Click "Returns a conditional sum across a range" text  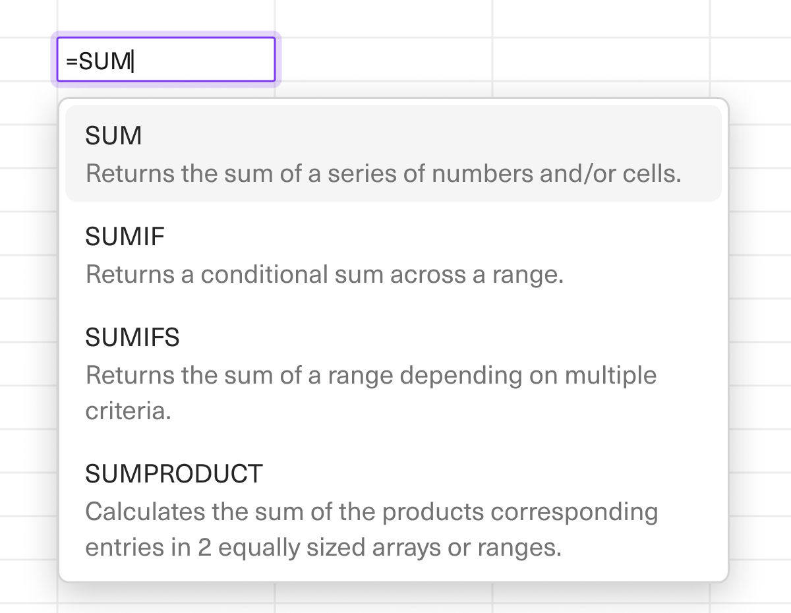[324, 275]
